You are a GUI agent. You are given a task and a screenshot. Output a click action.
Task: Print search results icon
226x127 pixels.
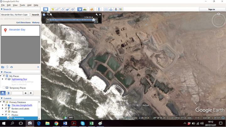point(12,67)
